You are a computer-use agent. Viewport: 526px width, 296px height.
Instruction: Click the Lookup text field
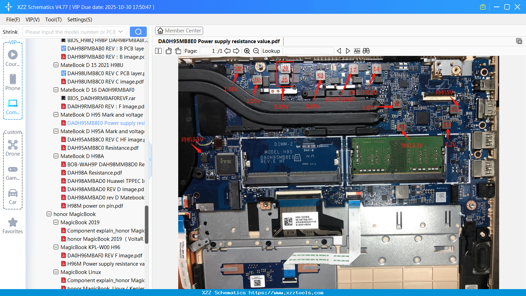coord(308,51)
